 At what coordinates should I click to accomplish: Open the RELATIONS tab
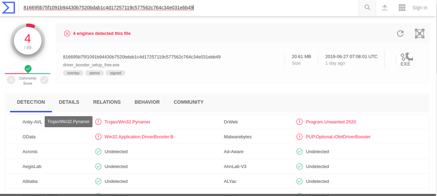pos(107,102)
